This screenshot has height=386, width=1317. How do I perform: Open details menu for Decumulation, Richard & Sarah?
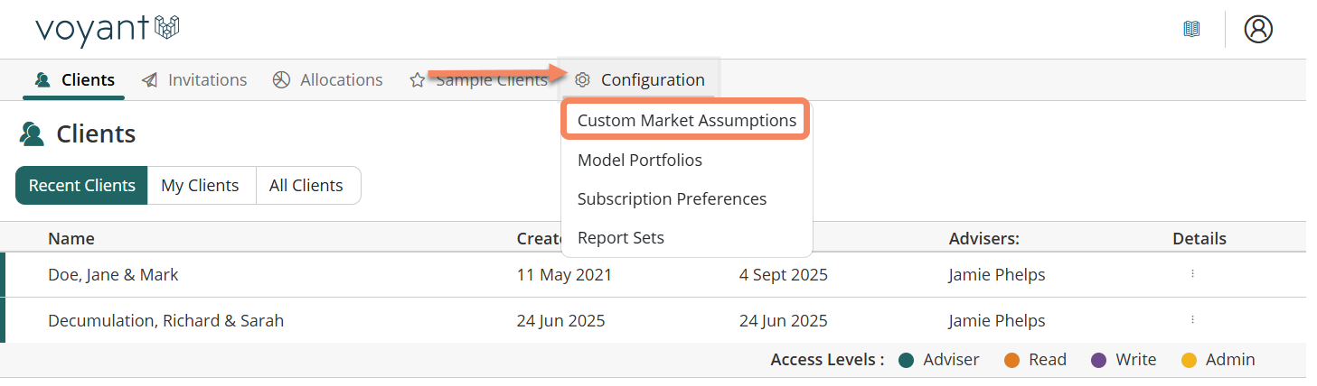click(1192, 319)
